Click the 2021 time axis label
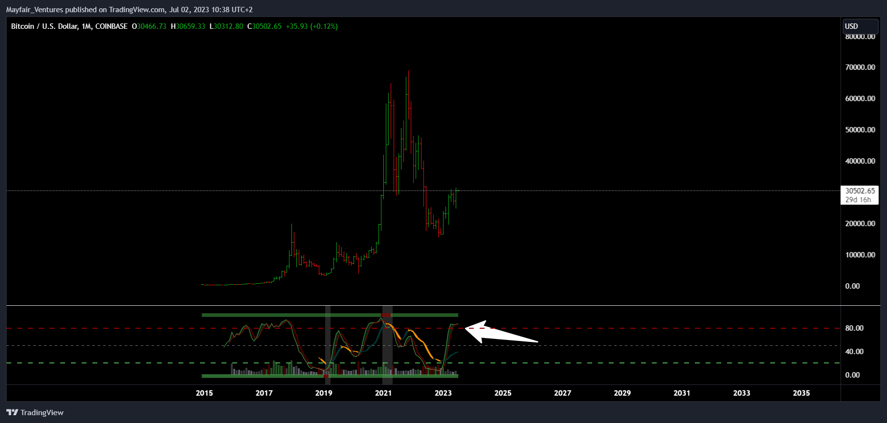 (383, 393)
